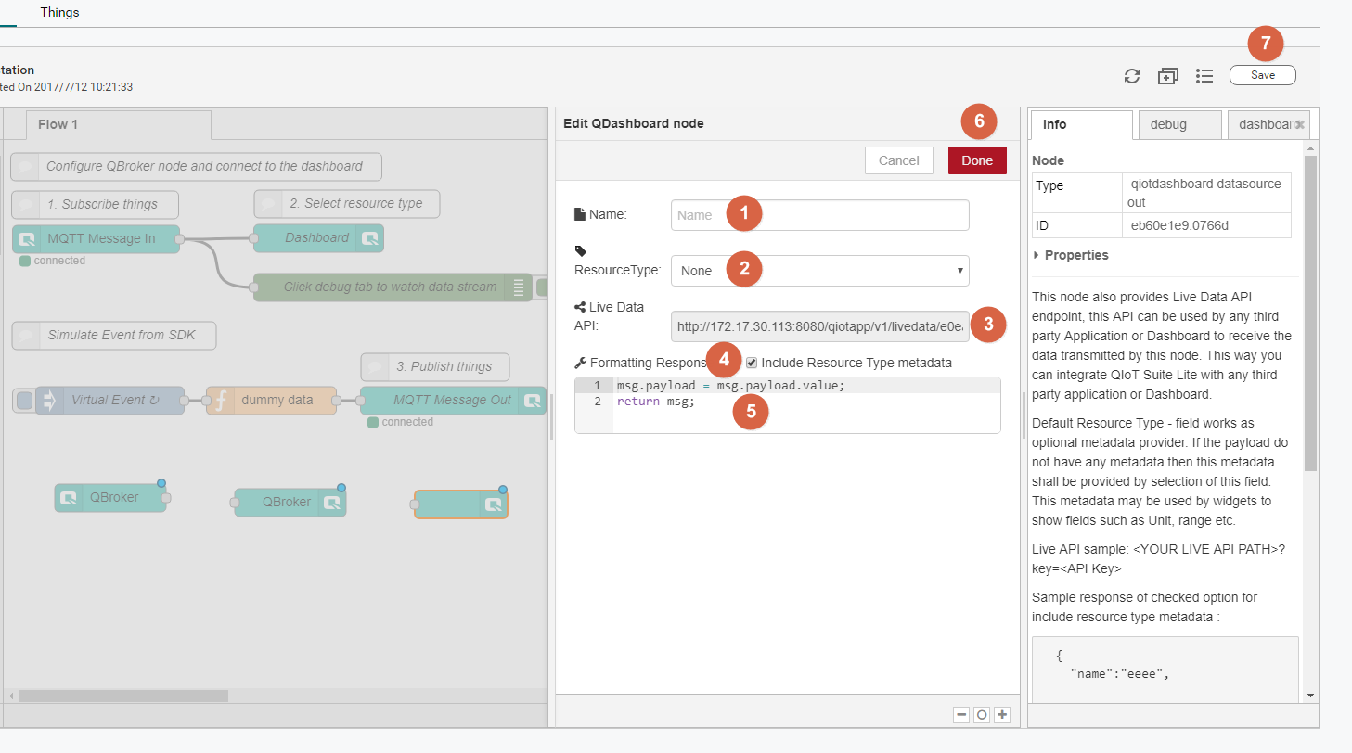Zoom in using the plus icon

click(1002, 715)
